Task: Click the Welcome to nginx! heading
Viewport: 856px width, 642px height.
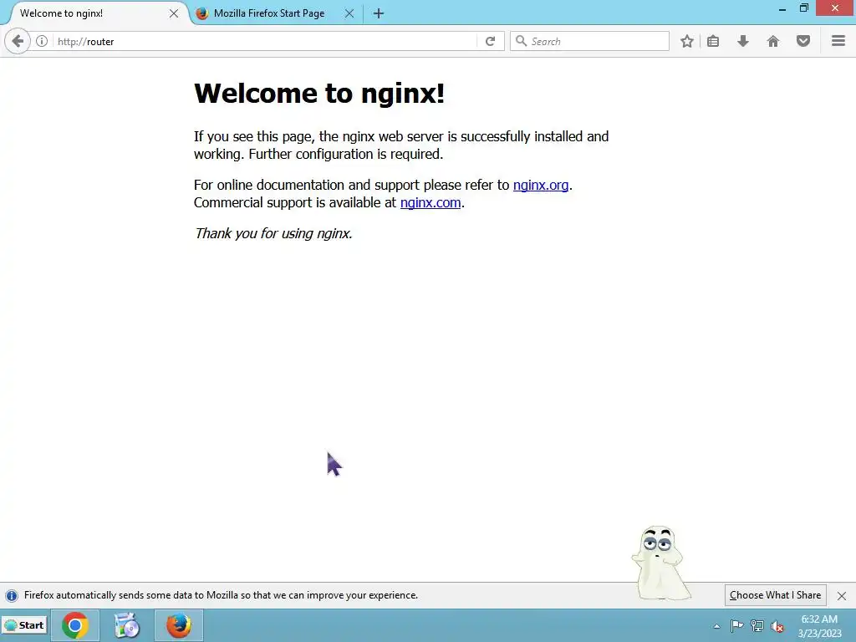Action: (x=319, y=93)
